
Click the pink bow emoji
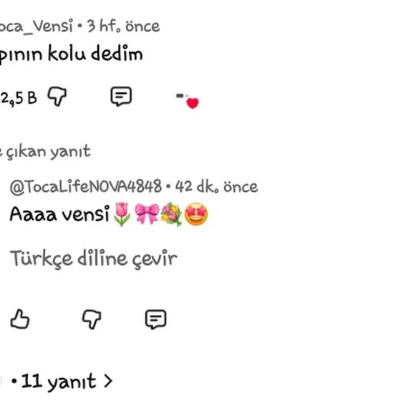[147, 214]
